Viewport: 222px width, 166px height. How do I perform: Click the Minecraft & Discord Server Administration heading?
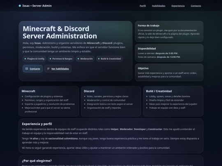pyautogui.click(x=60, y=32)
